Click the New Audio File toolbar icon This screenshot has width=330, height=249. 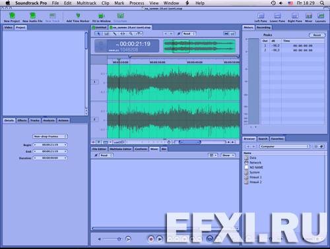click(32, 18)
